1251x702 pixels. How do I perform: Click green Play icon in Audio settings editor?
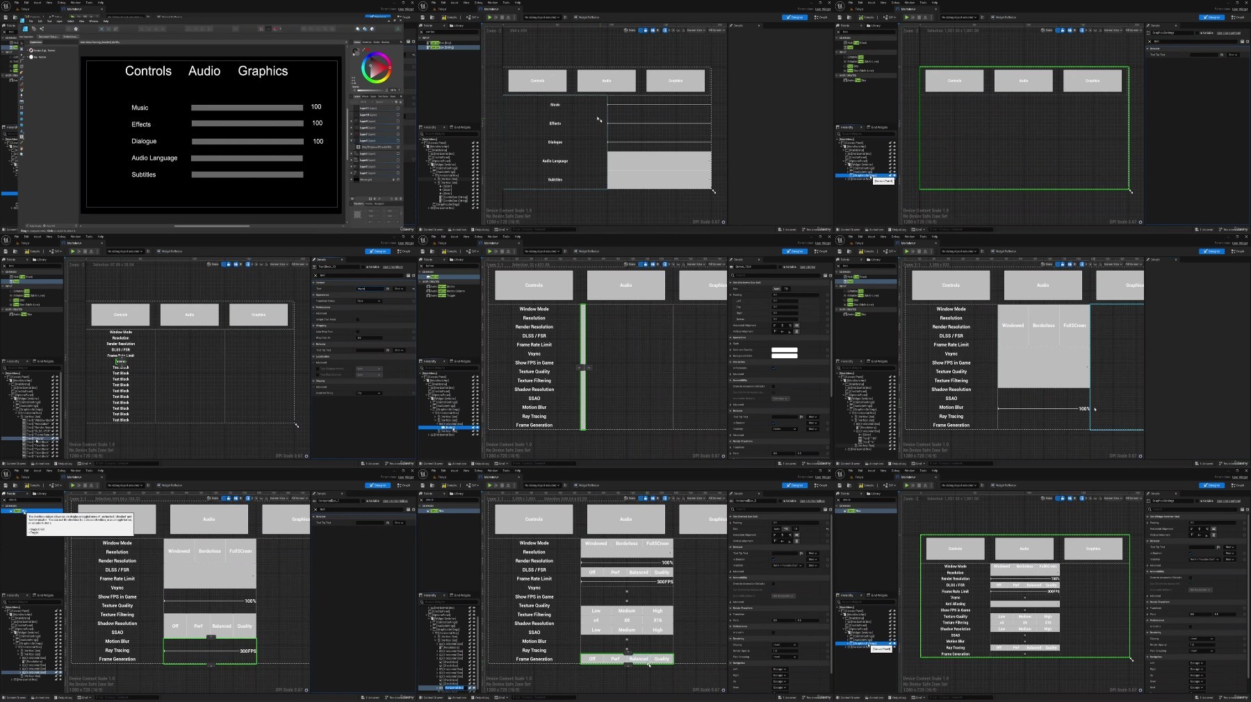point(489,17)
